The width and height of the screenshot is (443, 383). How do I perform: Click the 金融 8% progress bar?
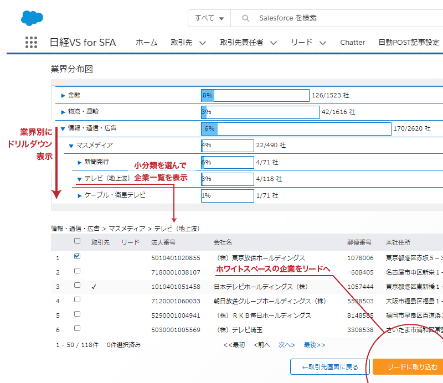[255, 95]
